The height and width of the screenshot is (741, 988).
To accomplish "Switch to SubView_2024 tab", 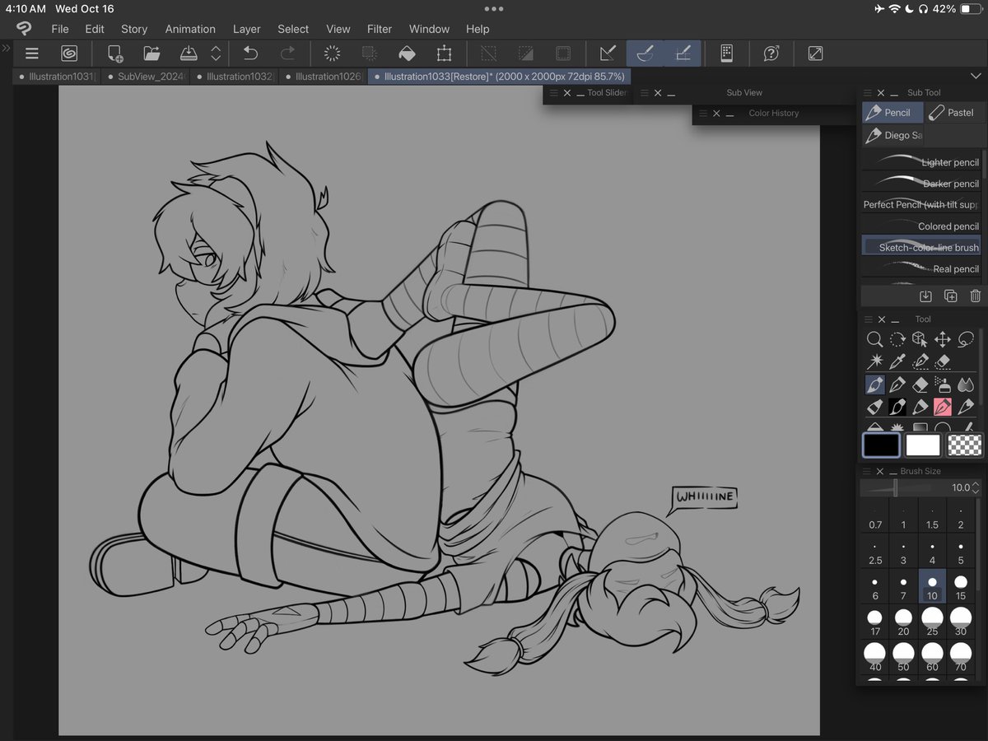I will coord(147,77).
